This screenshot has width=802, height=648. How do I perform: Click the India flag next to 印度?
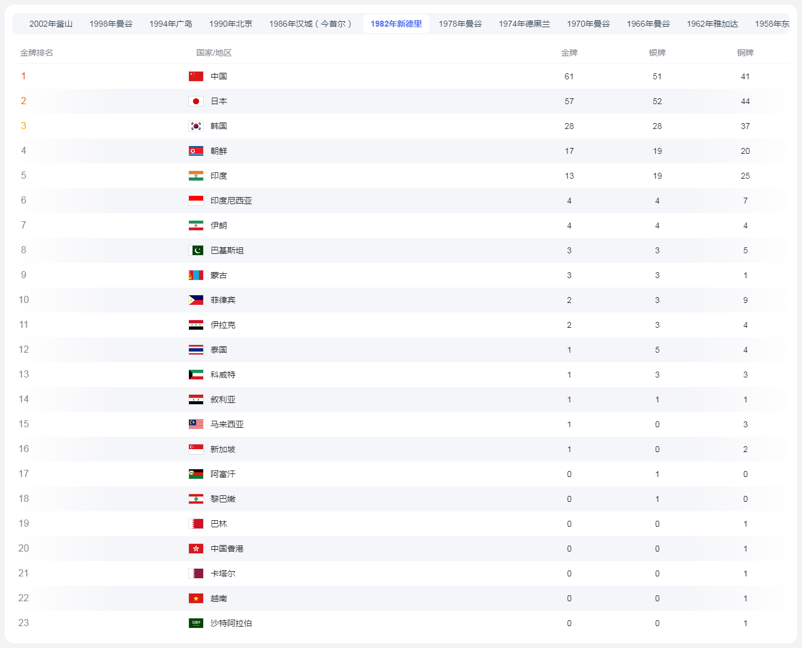pyautogui.click(x=196, y=176)
